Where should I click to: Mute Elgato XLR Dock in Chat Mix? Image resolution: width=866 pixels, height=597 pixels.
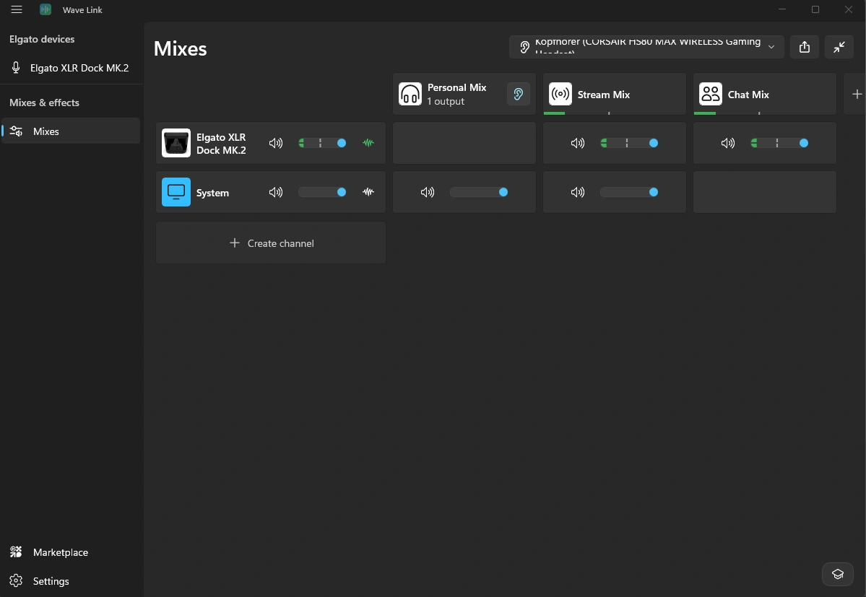pyautogui.click(x=728, y=143)
